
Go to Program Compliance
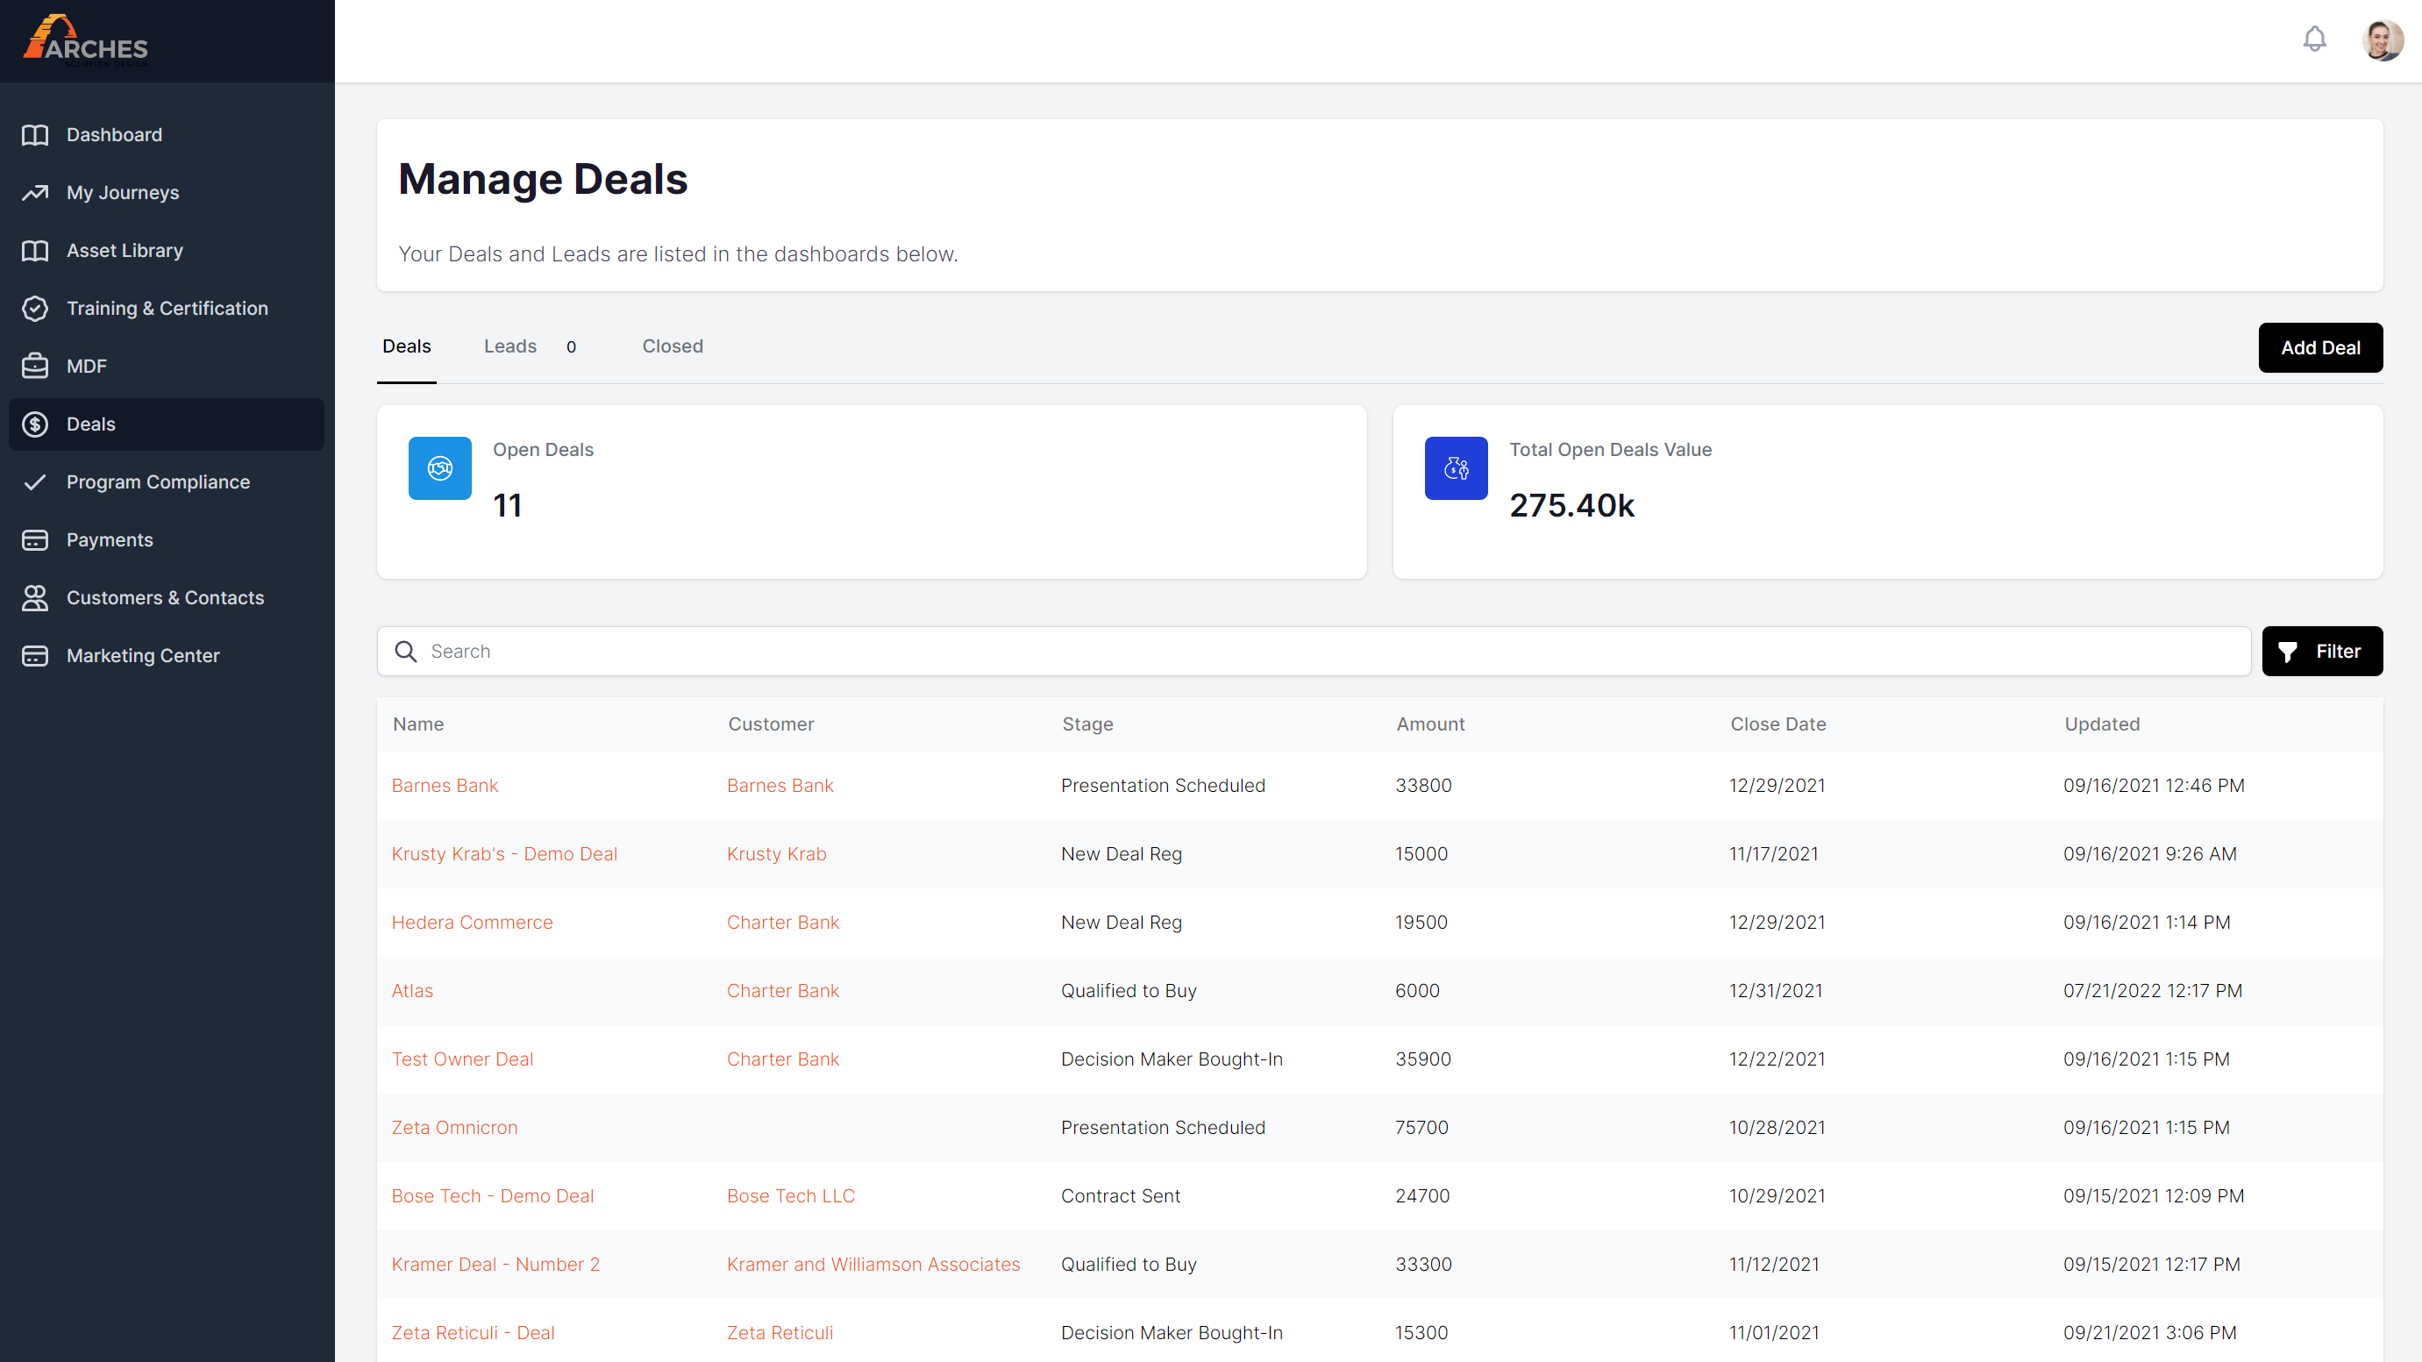click(x=158, y=481)
